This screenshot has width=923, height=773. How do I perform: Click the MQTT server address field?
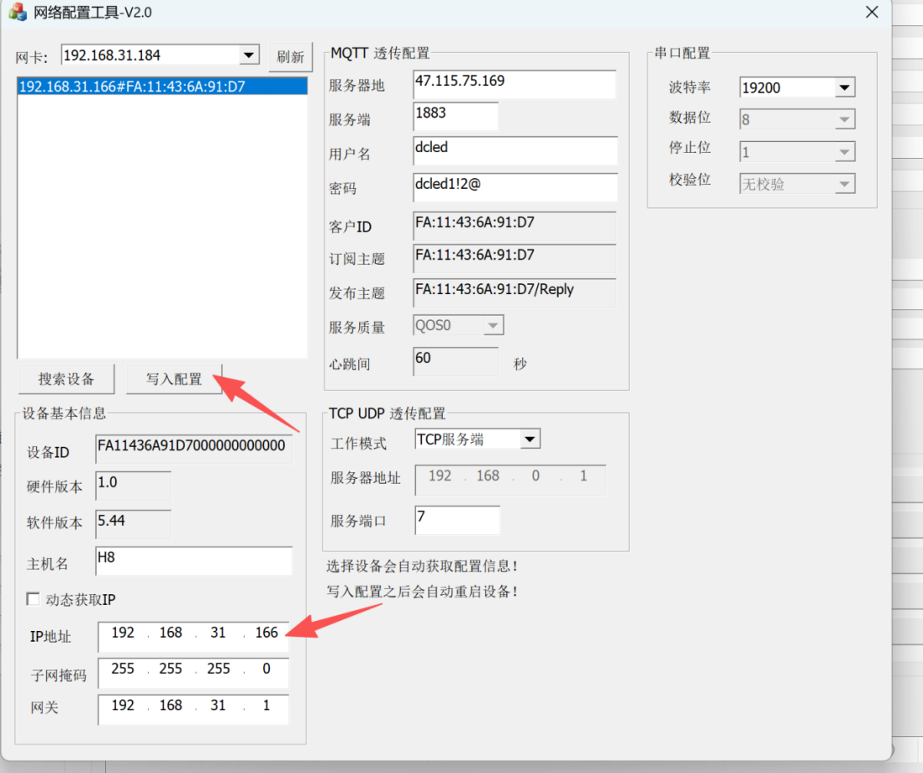click(x=515, y=84)
